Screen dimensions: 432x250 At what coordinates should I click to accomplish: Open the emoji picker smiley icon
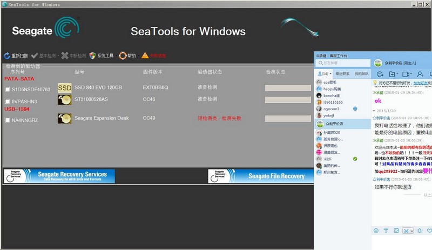(376, 231)
